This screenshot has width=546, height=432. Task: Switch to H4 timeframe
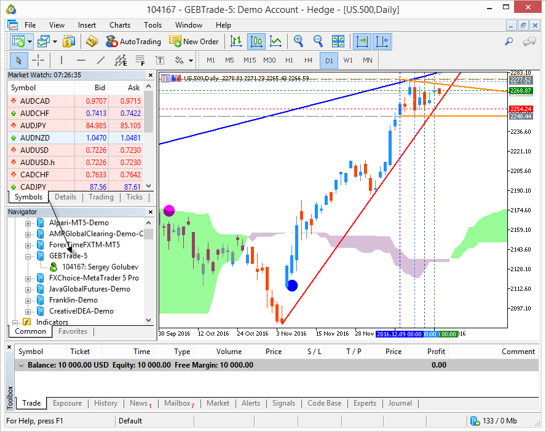[309, 61]
